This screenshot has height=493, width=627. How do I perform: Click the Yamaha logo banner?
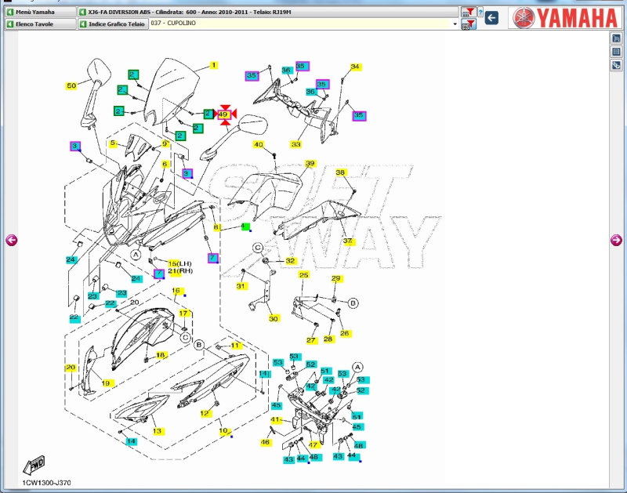pyautogui.click(x=565, y=17)
